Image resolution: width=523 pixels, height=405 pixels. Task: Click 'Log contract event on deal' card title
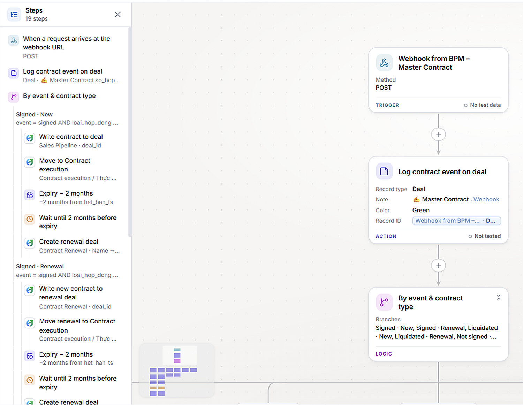442,172
